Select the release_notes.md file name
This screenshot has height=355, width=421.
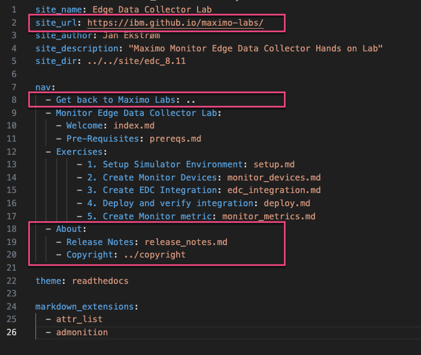pos(186,242)
